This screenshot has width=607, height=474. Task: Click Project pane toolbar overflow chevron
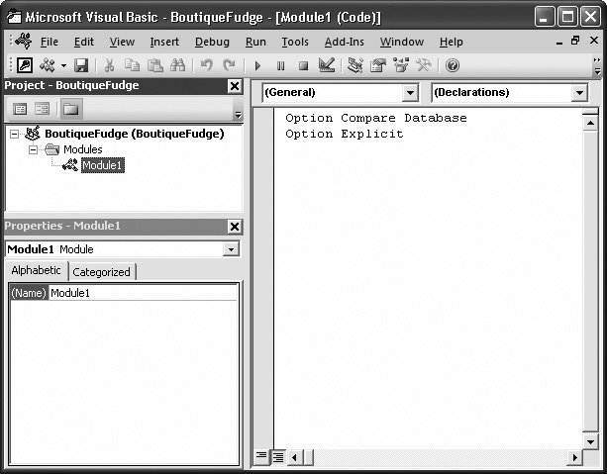point(238,109)
